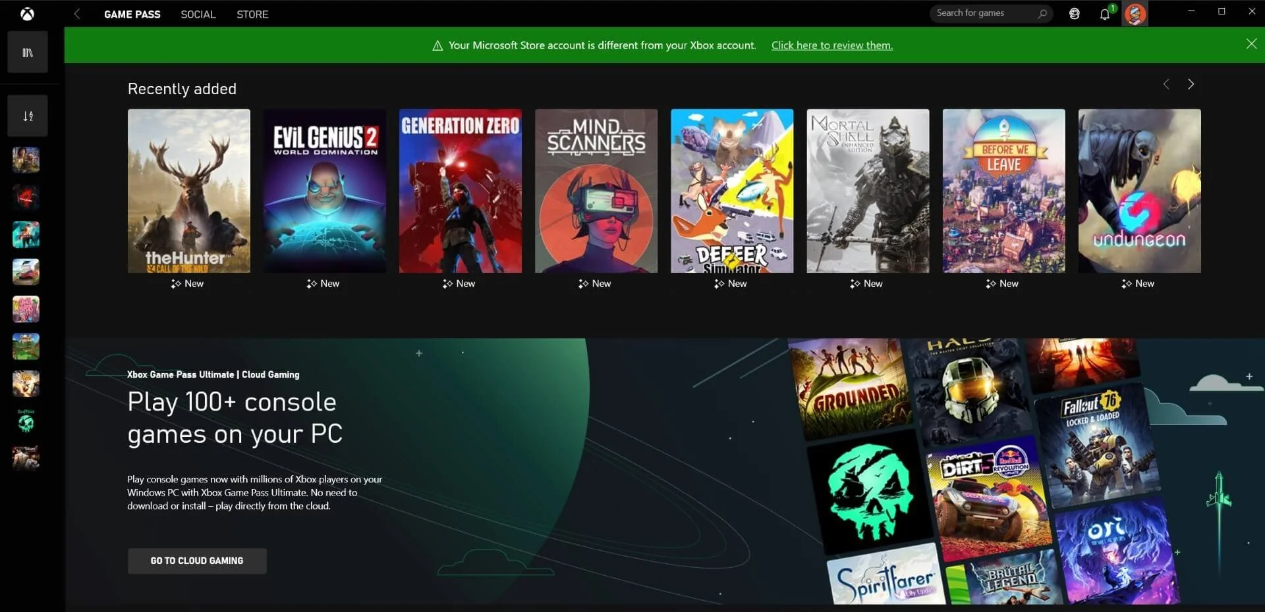The width and height of the screenshot is (1265, 612).
Task: Open notifications with the bell icon
Action: tap(1104, 14)
